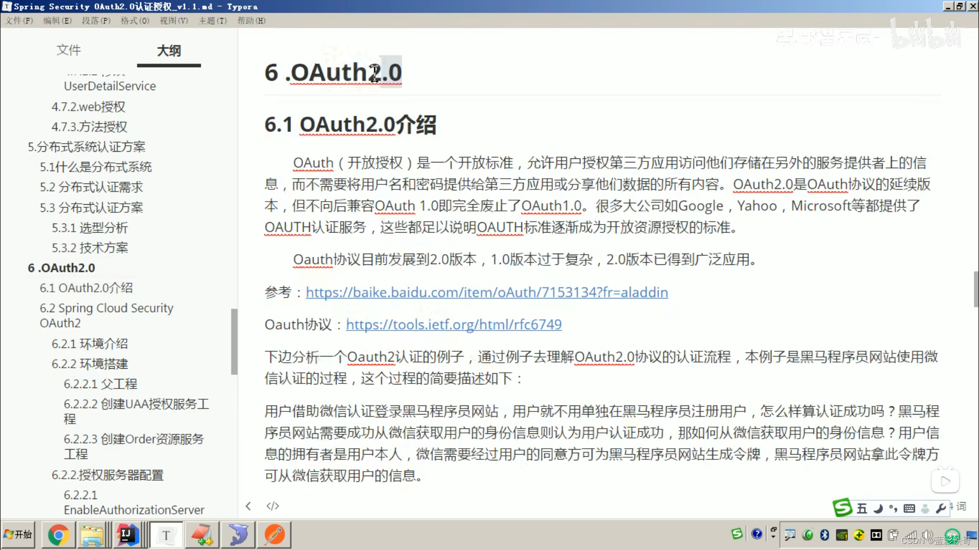Go to outline 5.分布式系统认证方案

click(x=87, y=147)
